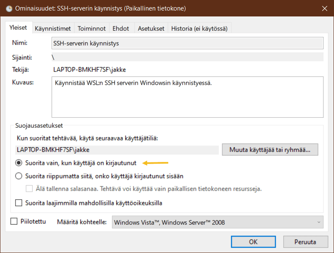Expand the Määritä kohteelle dropdown
Viewport: 334px width, 253px height.
pyautogui.click(x=217, y=222)
